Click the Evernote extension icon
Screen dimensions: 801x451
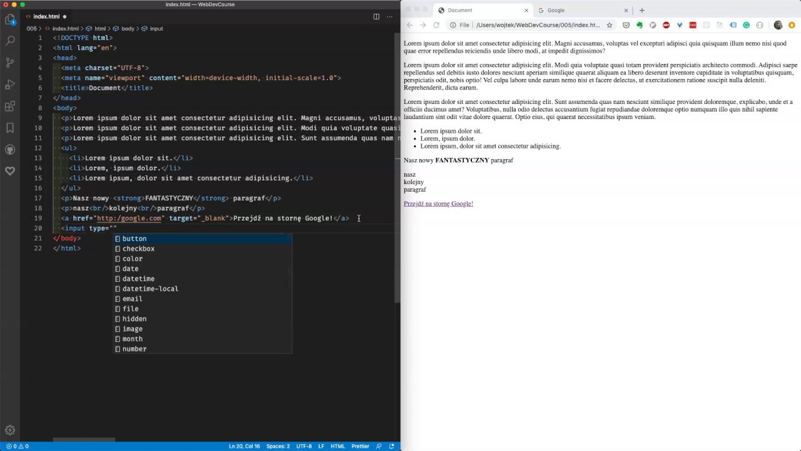(640, 25)
